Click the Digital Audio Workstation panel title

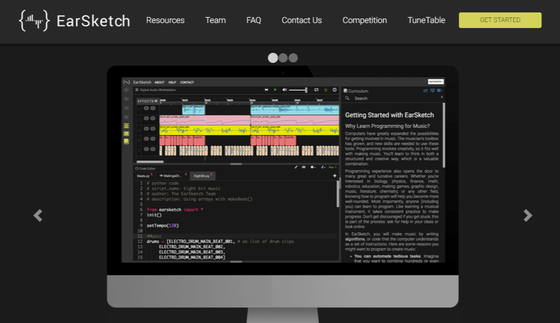point(157,90)
